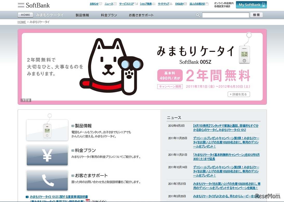Image resolution: width=284 pixels, height=202 pixels.
Task: Click inside the site search input field
Action: click(226, 15)
